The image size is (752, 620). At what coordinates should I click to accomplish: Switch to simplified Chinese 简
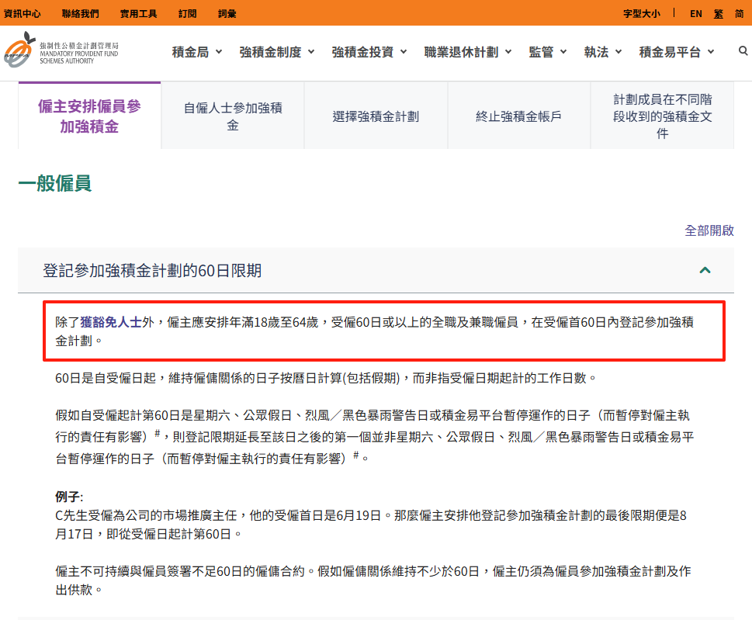point(739,13)
